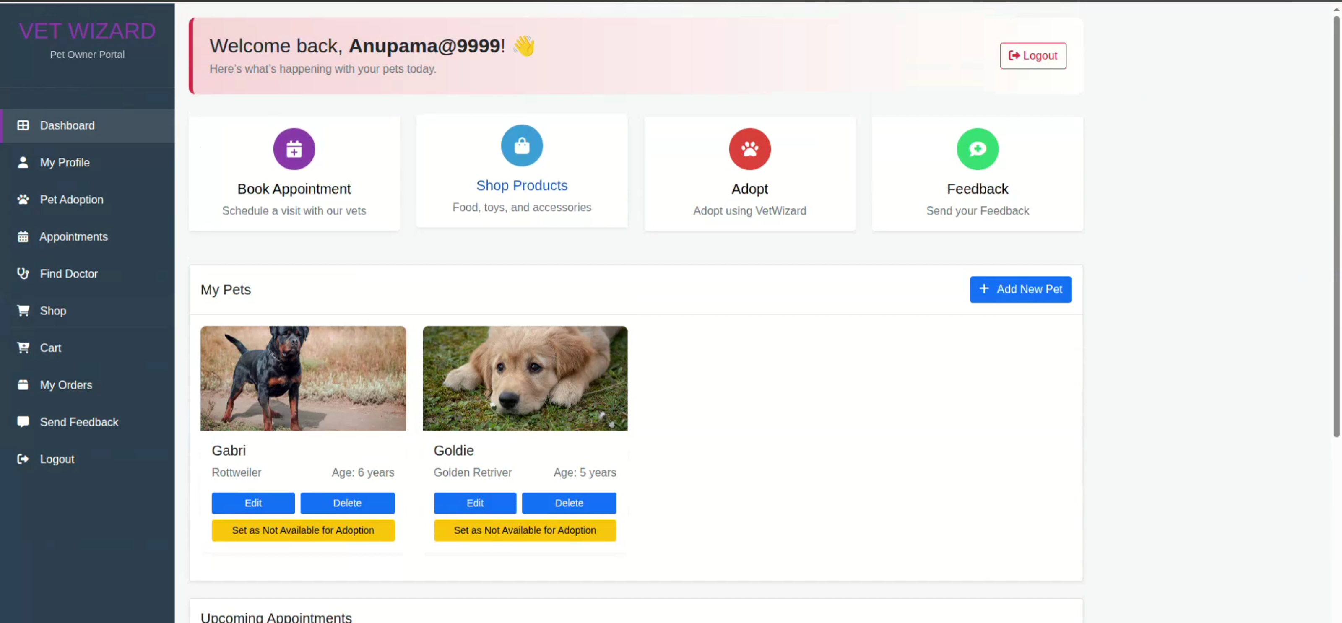
Task: Click the 'Age: 5 years' text
Action: 585,472
